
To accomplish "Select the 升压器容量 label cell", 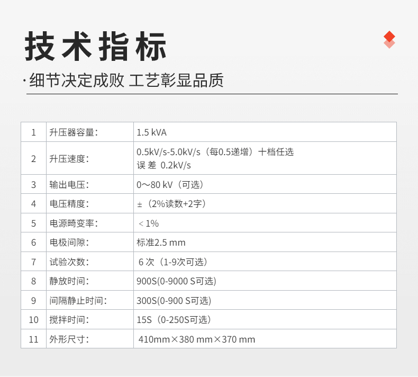I will 74,132.
